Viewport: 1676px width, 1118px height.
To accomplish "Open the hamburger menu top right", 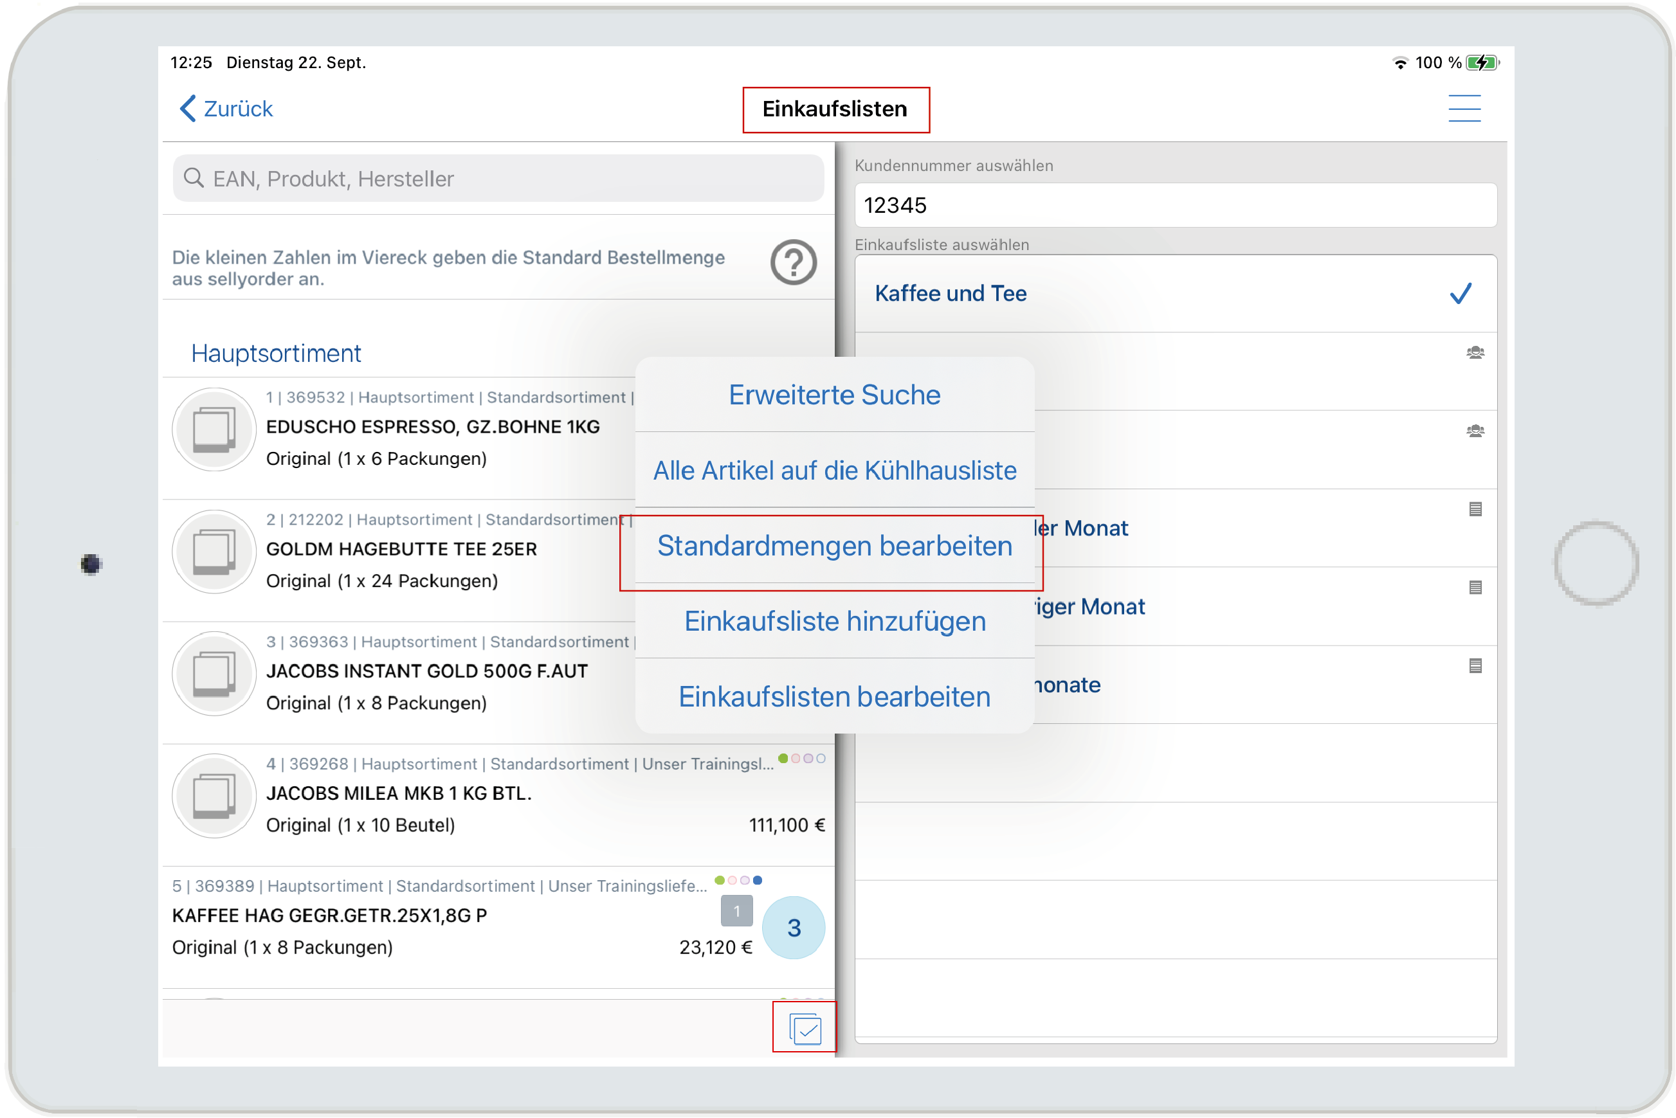I will 1464,109.
